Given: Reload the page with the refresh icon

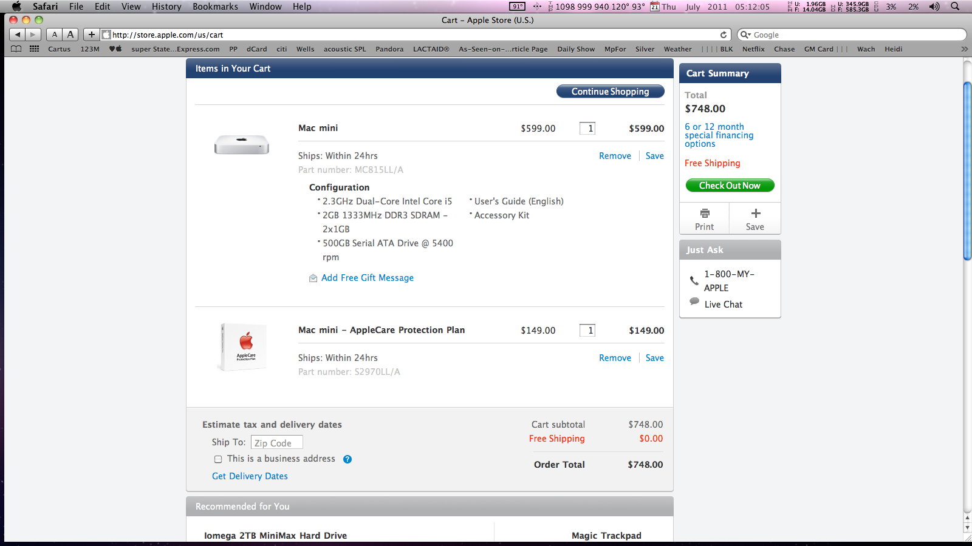Looking at the screenshot, I should click(x=724, y=35).
